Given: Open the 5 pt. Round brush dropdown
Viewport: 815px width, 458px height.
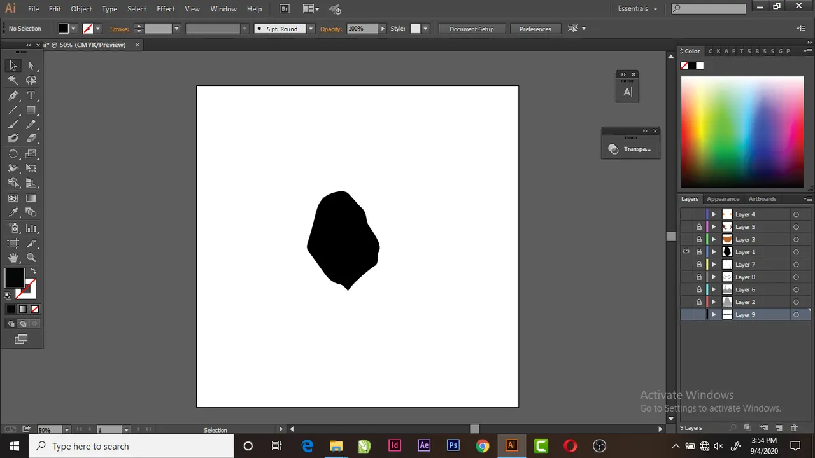Looking at the screenshot, I should tap(311, 29).
